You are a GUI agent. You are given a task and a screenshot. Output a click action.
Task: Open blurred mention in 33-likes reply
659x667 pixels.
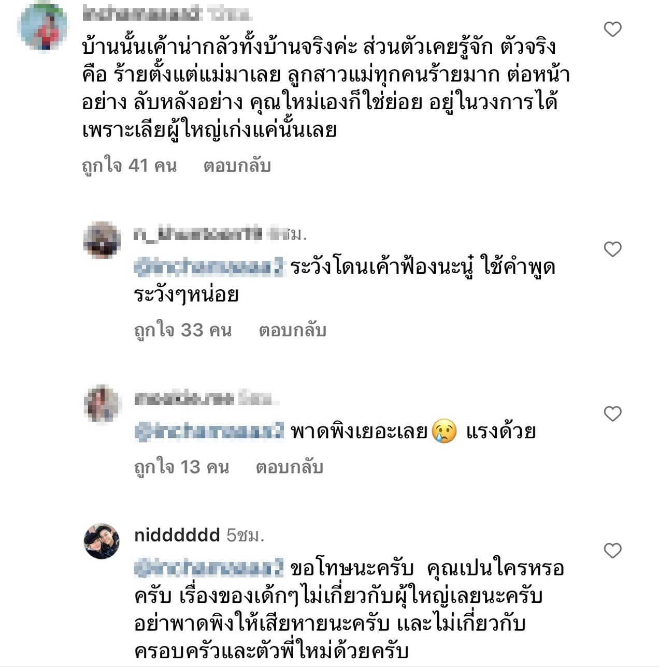click(209, 267)
